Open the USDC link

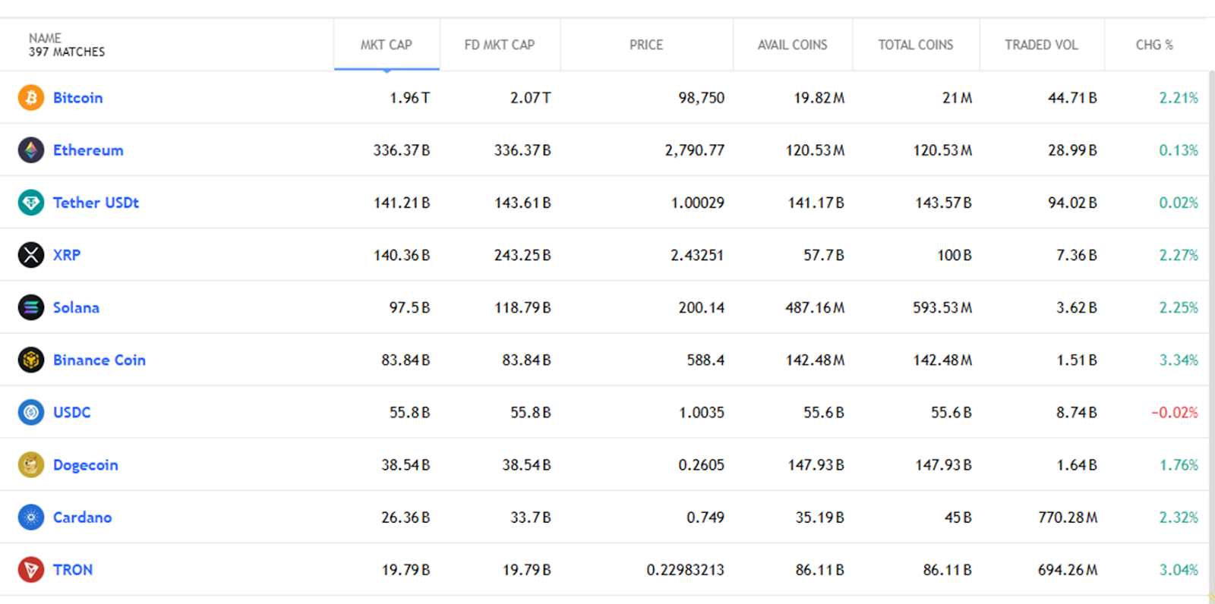pos(72,412)
